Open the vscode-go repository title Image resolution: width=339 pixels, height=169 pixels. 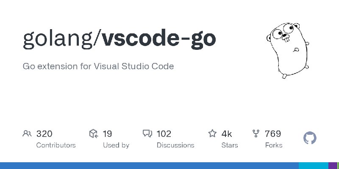tap(159, 39)
